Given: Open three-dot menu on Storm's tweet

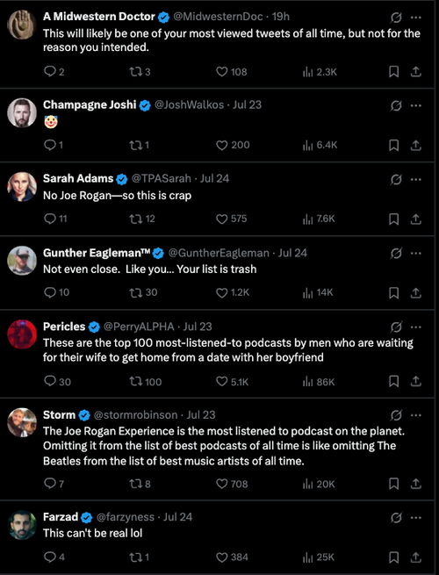Looking at the screenshot, I should pos(416,415).
